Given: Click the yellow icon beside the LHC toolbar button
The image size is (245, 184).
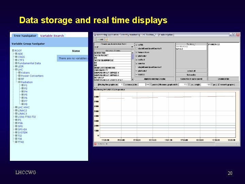Looking at the screenshot, I should coord(107,40).
